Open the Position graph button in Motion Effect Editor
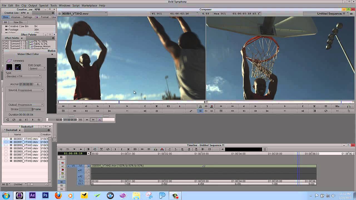Screen dimensions: 356x200 pyautogui.click(x=18, y=67)
